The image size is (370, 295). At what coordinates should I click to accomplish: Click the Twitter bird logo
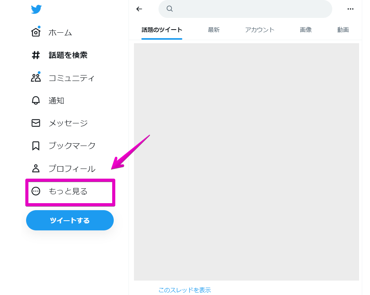tap(36, 9)
